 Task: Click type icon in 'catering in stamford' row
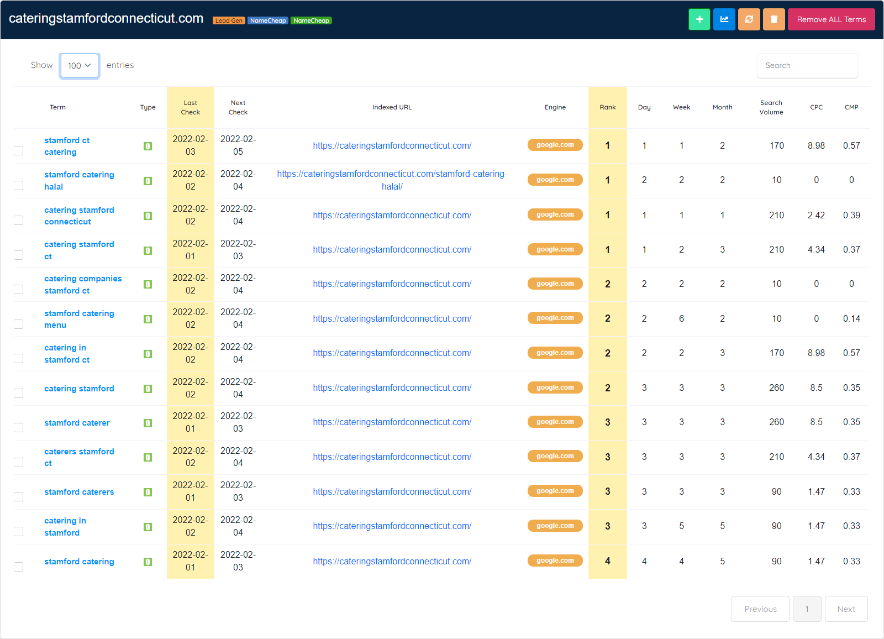pos(148,527)
